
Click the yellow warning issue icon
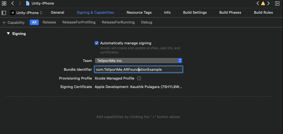click(263, 3)
